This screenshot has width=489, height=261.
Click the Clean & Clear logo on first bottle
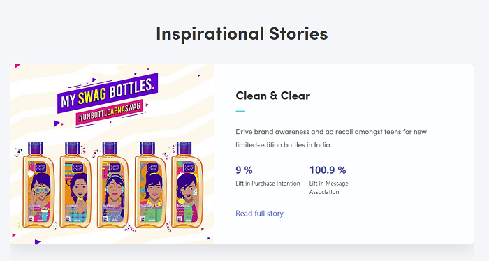pyautogui.click(x=41, y=167)
